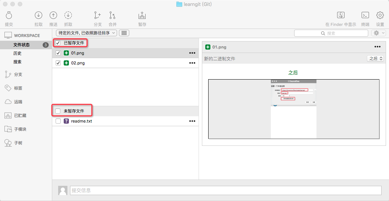Click the 提交信息 commit message field
This screenshot has width=389, height=201.
coord(226,190)
